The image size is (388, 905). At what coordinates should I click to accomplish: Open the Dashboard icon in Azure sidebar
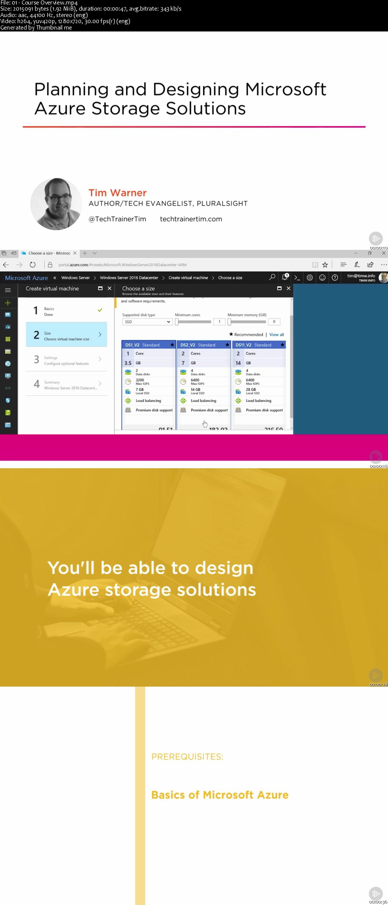8,315
